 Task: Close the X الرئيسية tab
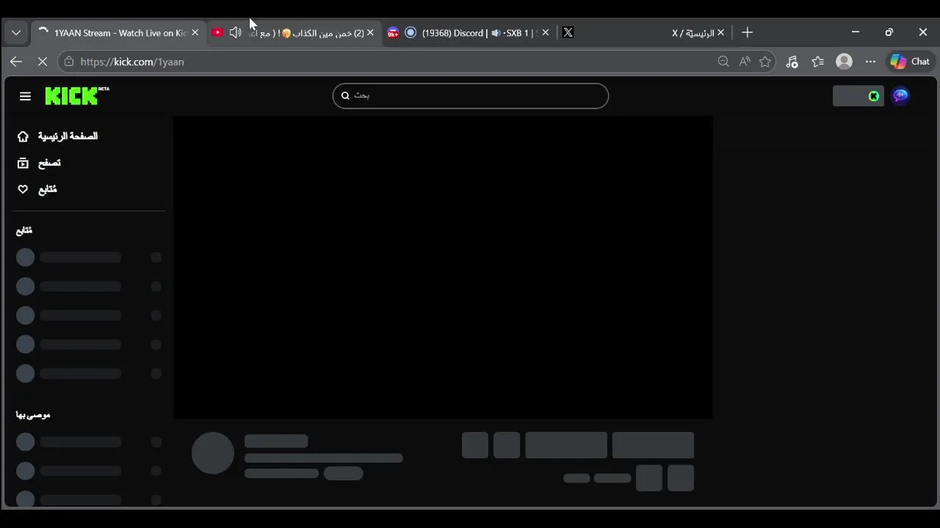[x=720, y=32]
